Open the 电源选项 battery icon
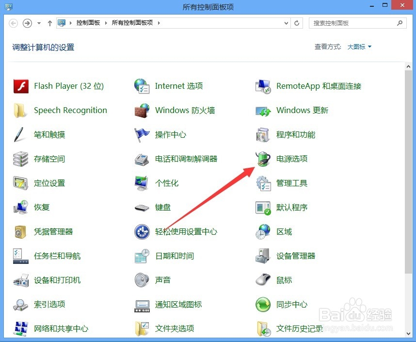The image size is (416, 342). (x=263, y=159)
